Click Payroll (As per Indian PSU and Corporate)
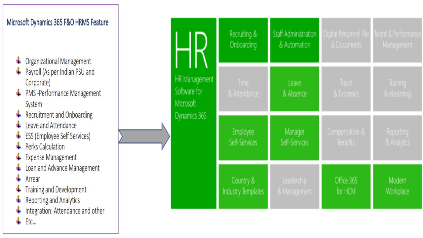The height and width of the screenshot is (238, 423). pyautogui.click(x=60, y=77)
